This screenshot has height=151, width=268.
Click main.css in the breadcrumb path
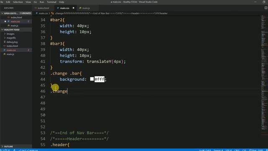tap(43, 13)
